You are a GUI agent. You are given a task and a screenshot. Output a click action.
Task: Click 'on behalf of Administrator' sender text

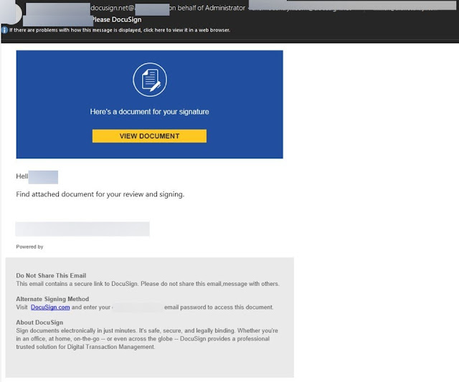point(207,8)
